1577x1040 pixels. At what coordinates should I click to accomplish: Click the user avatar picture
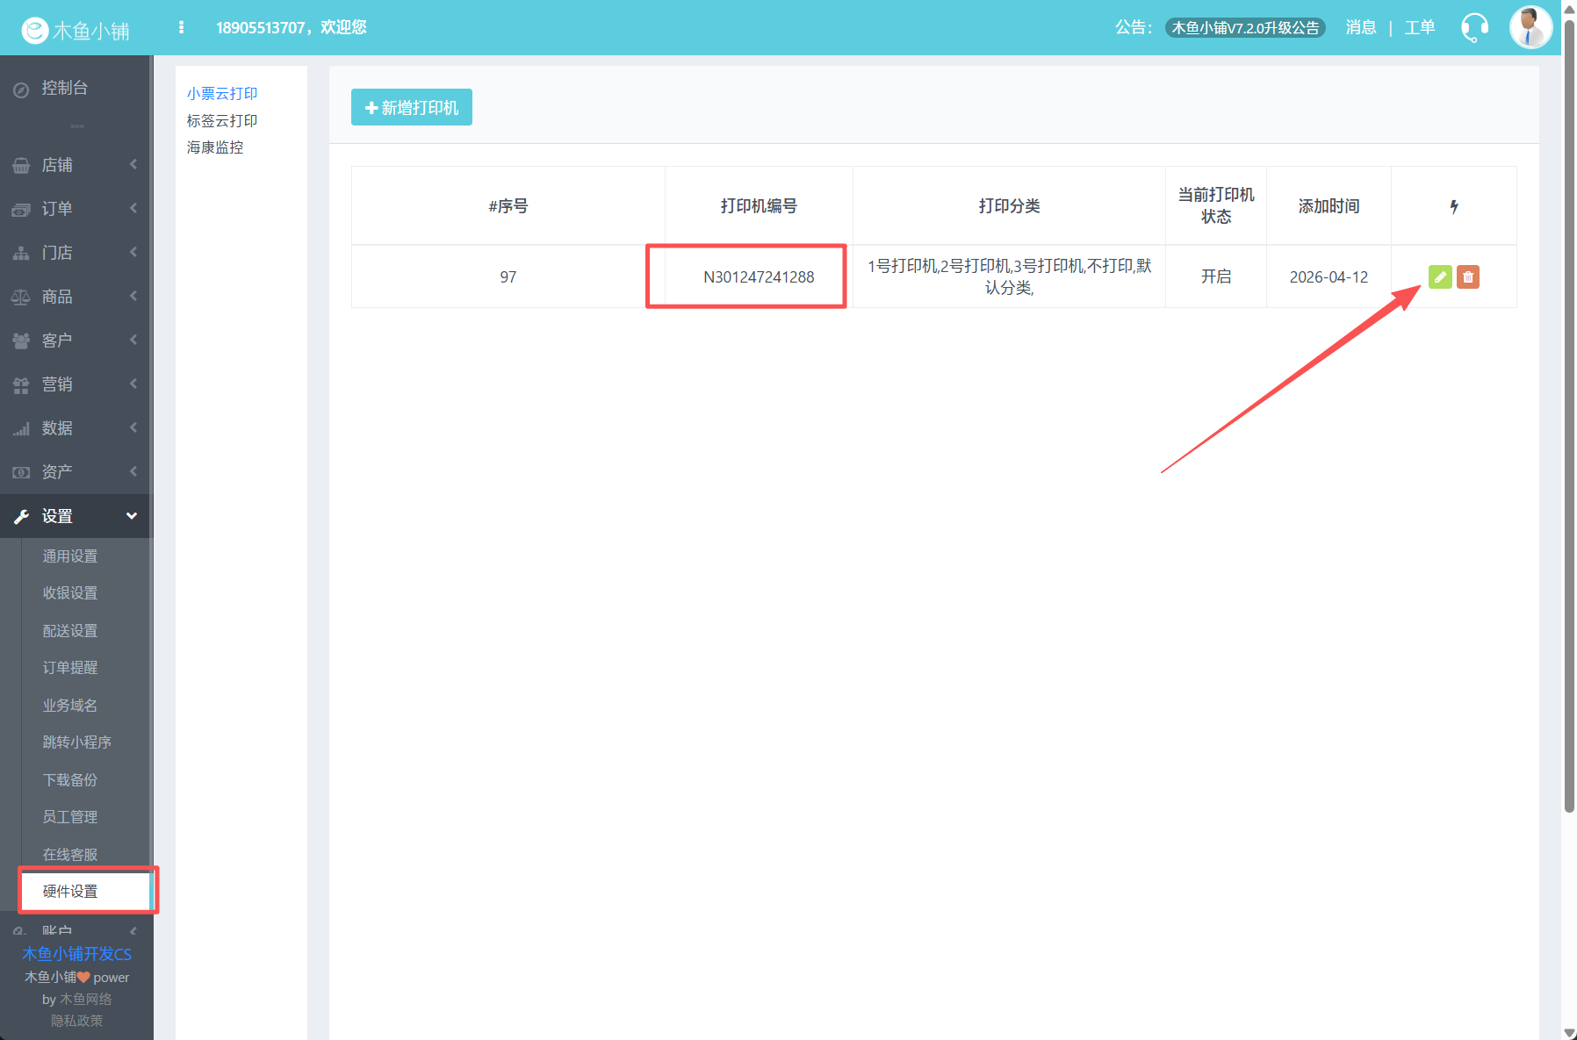[1530, 27]
